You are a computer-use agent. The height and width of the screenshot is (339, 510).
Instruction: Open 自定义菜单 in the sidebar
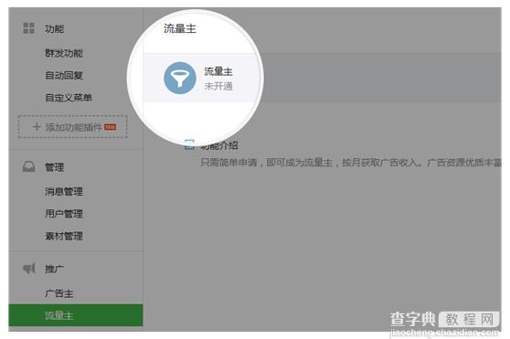69,98
